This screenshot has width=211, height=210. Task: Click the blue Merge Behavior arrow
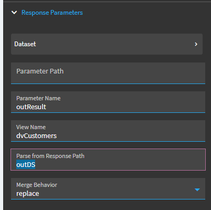(x=197, y=190)
